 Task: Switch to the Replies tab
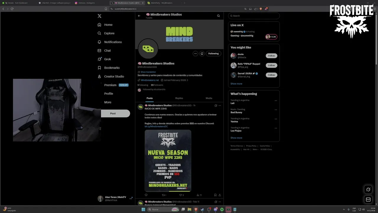[x=179, y=98]
